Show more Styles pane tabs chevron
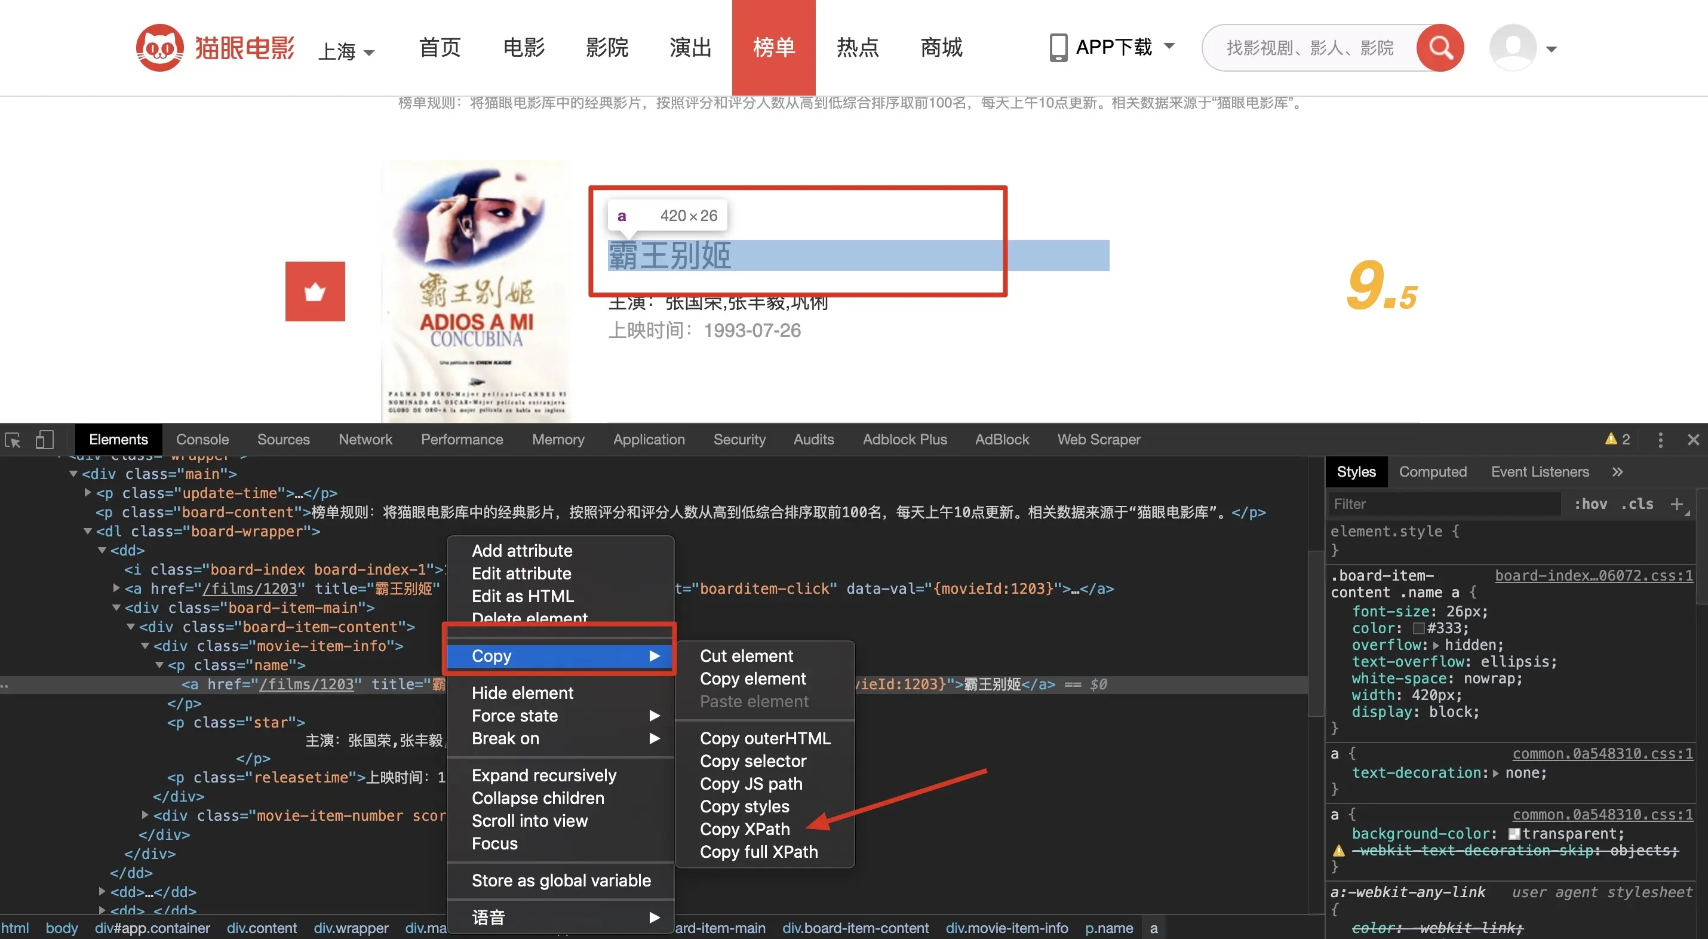The width and height of the screenshot is (1708, 939). (1617, 471)
